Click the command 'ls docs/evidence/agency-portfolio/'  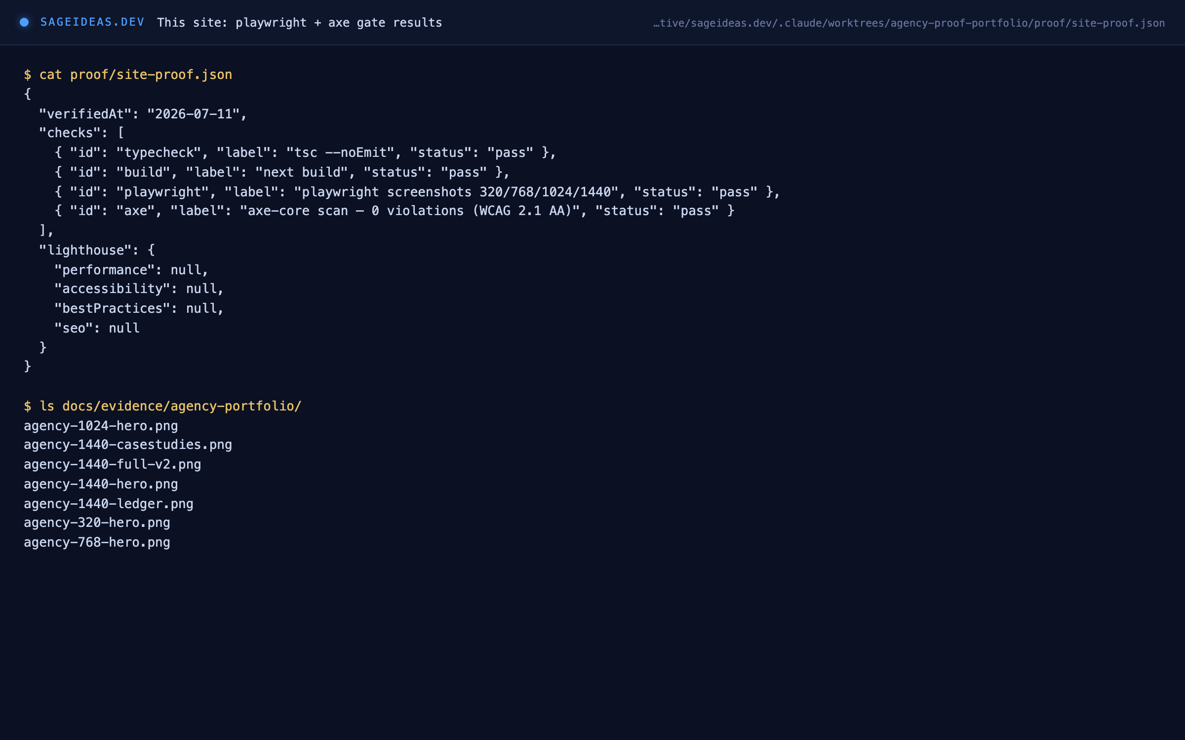(170, 406)
